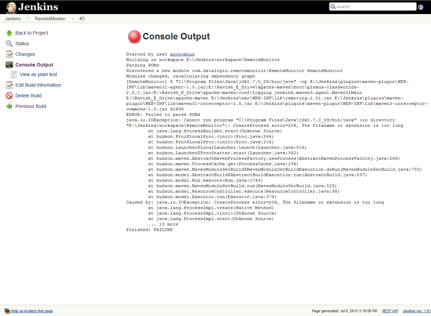The width and height of the screenshot is (431, 316).
Task: Click Help us localize this page
Action: tap(32, 311)
